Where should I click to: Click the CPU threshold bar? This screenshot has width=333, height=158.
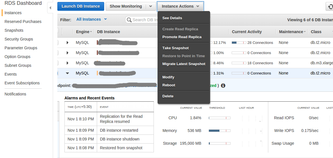point(220,118)
